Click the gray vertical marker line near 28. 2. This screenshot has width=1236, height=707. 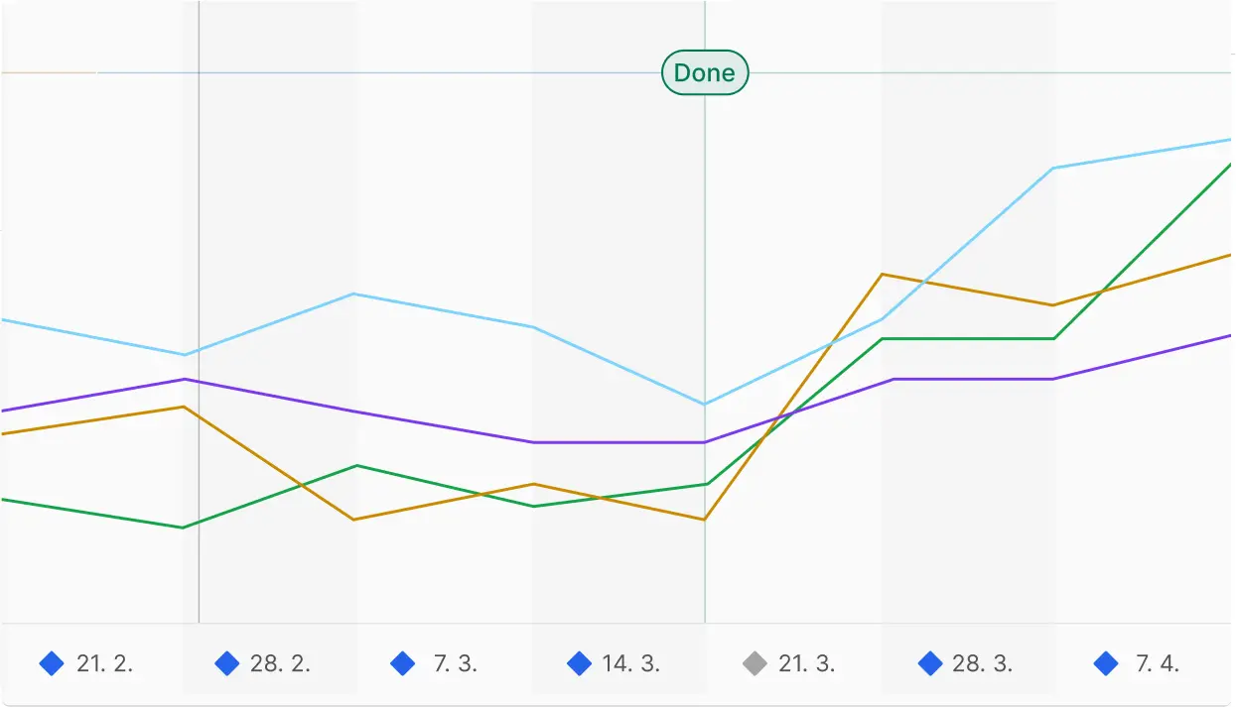200,198
